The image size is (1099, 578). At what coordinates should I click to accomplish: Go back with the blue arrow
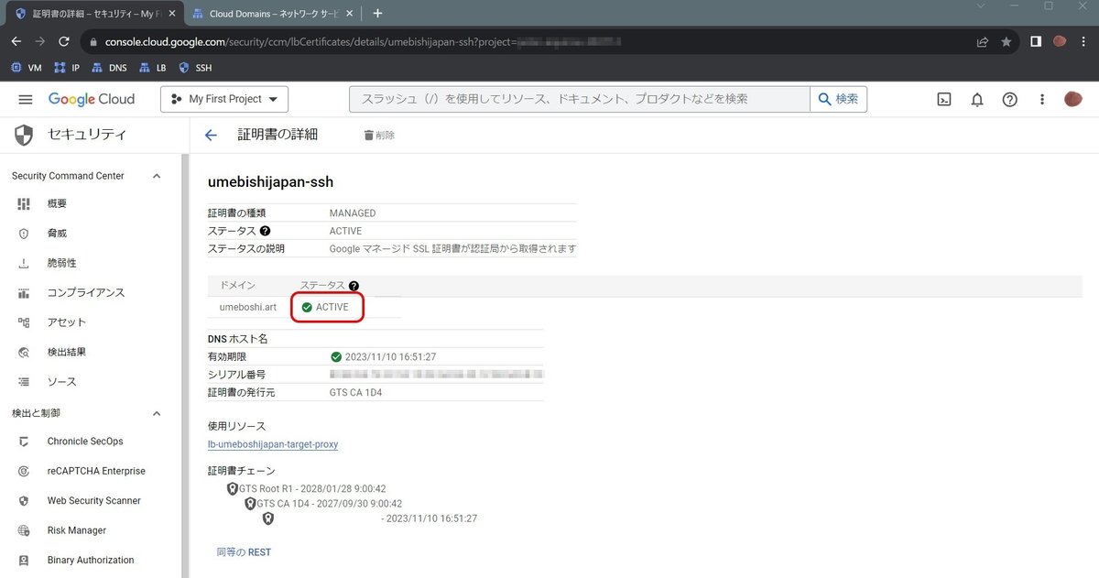click(211, 135)
